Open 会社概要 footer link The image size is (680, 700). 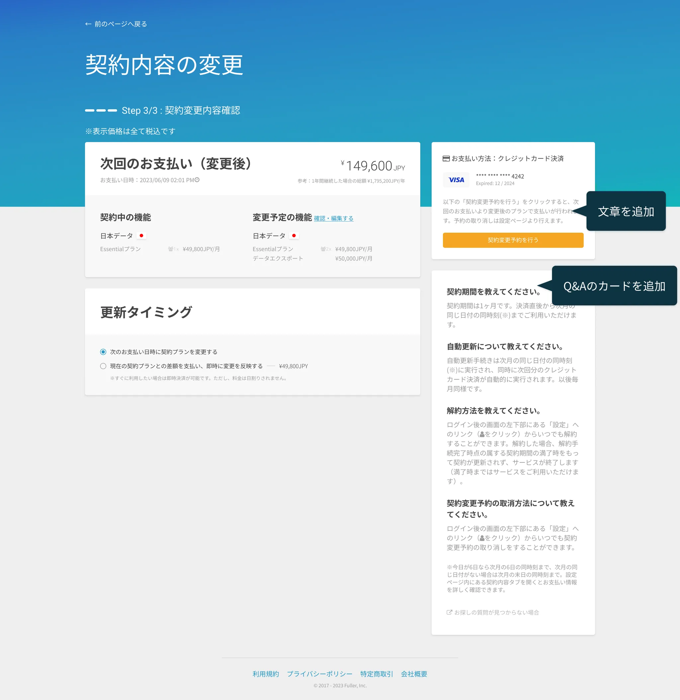pos(414,674)
